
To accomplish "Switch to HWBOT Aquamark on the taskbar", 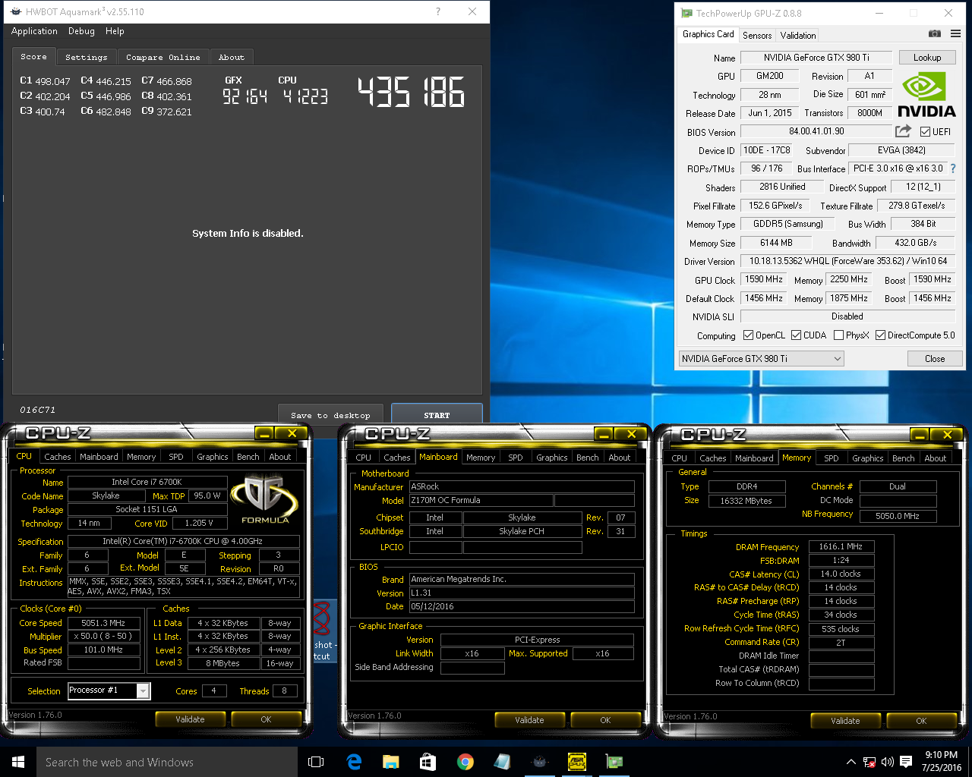I will tap(539, 762).
